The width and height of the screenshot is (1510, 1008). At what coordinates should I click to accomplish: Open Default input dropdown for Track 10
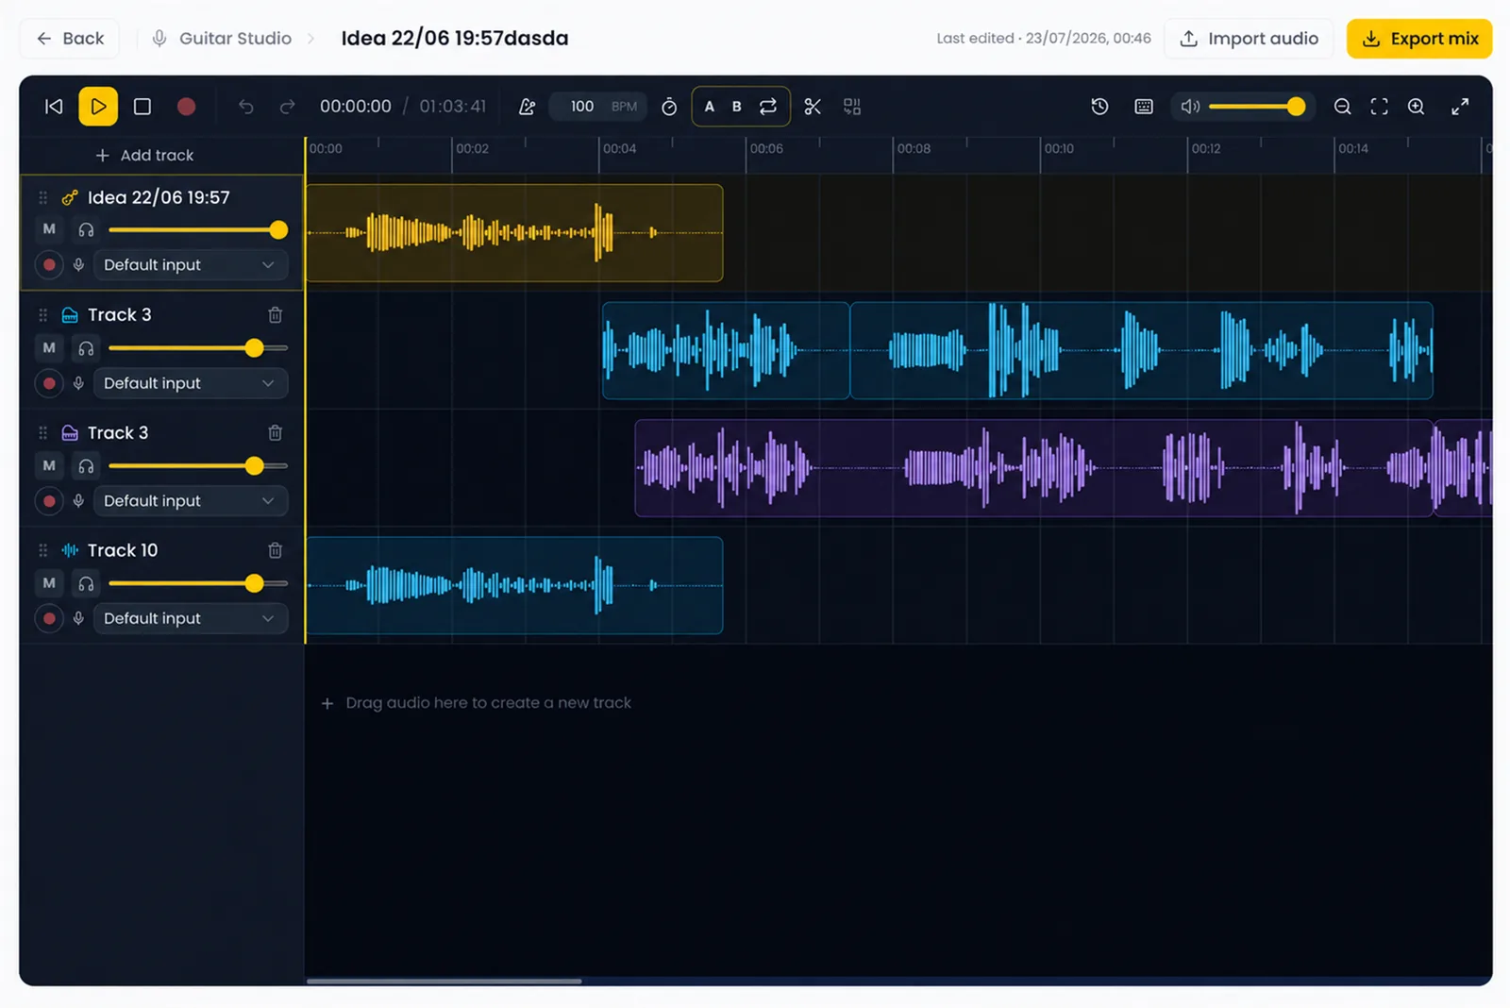(190, 618)
